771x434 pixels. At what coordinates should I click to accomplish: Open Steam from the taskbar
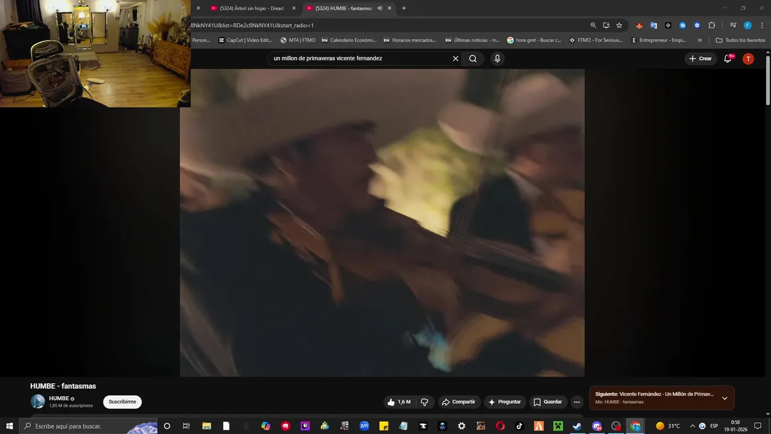[x=577, y=426]
